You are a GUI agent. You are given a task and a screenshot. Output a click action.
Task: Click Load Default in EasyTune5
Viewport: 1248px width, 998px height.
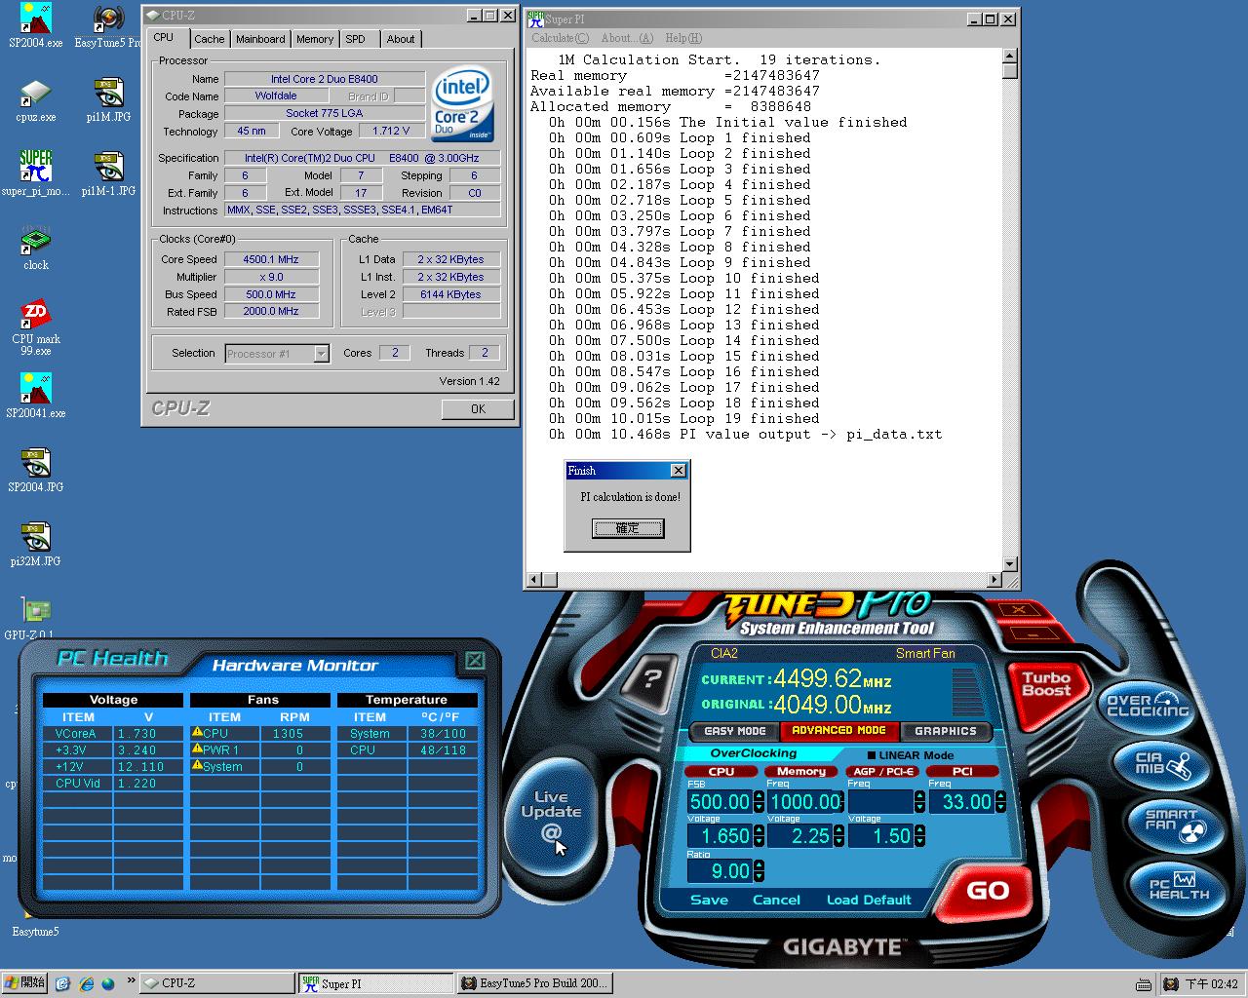pos(869,900)
